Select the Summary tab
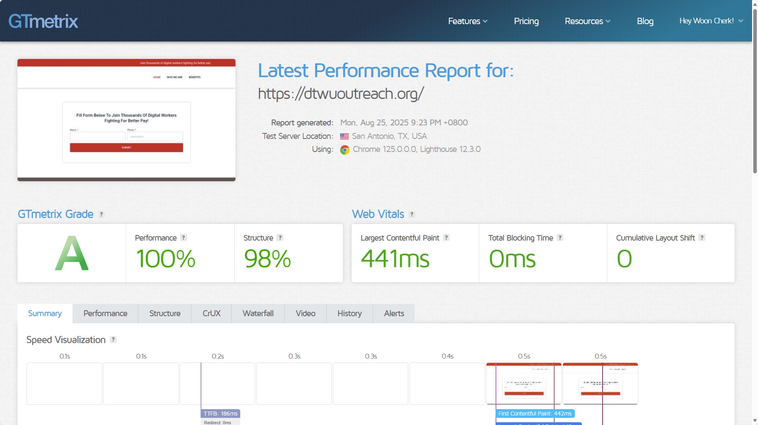Image resolution: width=758 pixels, height=425 pixels. 45,313
